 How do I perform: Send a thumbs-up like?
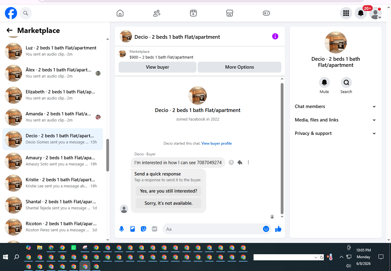point(278,229)
